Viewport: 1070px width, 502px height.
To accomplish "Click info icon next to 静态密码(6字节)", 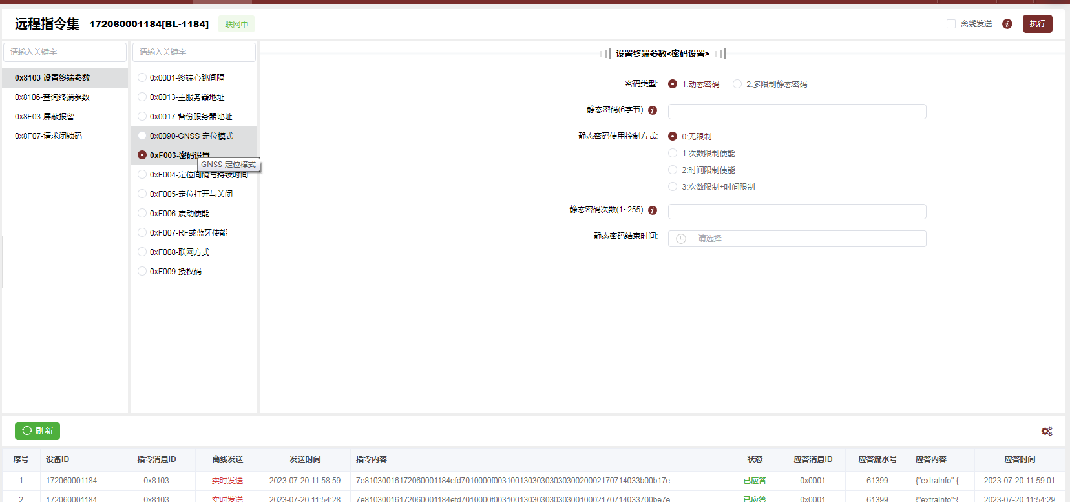I will pos(653,110).
